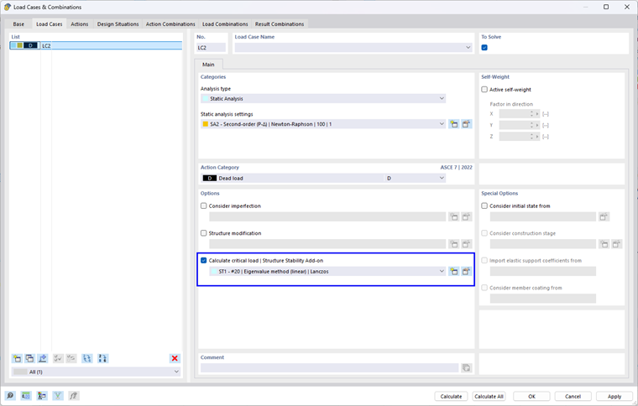Go to the Load Combinations tab
The image size is (638, 406).
tap(225, 24)
